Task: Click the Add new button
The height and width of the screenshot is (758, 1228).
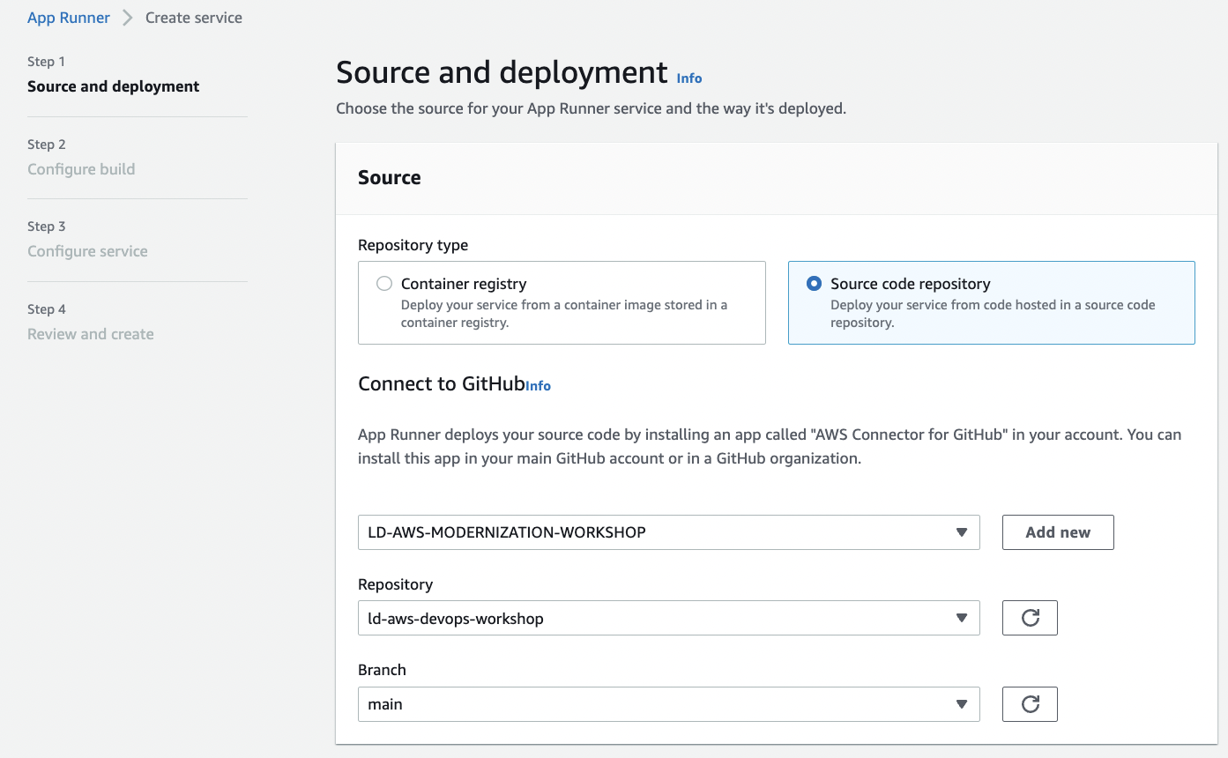Action: coord(1058,532)
